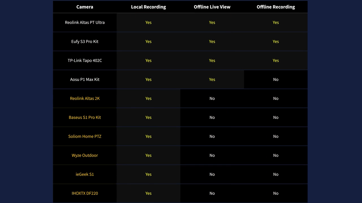Click Offline Recording No for Soliom Home PTZ
Screen dimensions: 362x203
click(276, 136)
